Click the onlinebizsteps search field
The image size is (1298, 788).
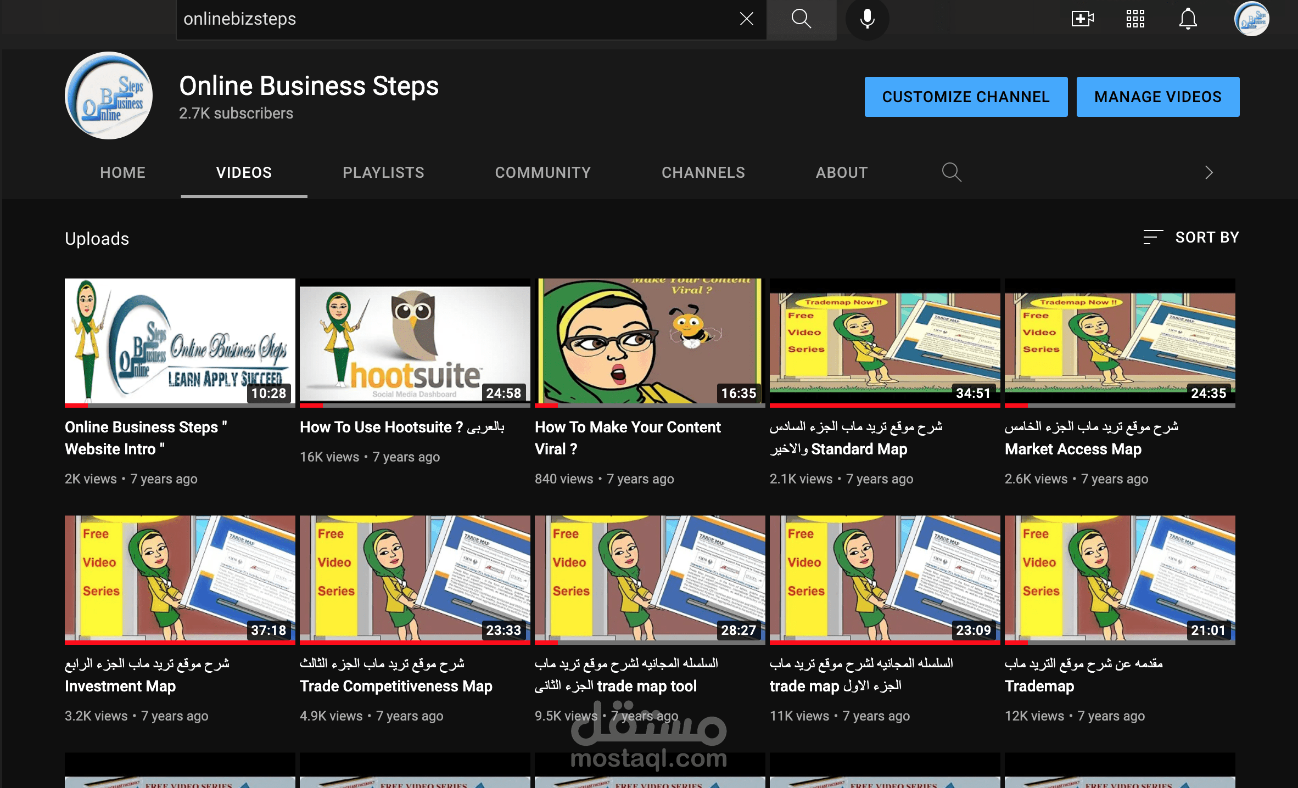click(x=456, y=19)
